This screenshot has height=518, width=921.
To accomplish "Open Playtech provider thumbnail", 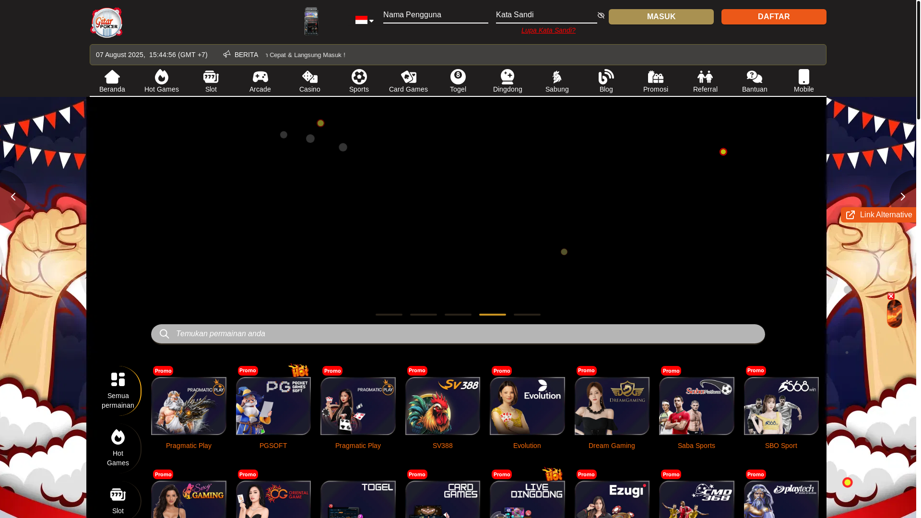I will click(x=781, y=499).
